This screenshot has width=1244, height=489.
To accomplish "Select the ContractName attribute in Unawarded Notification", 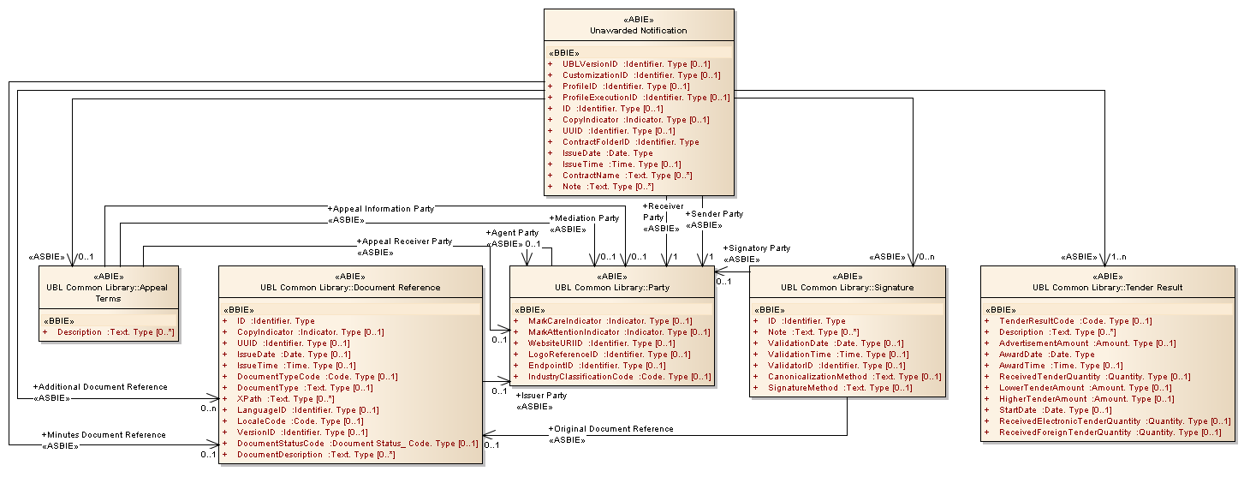I will (x=627, y=176).
